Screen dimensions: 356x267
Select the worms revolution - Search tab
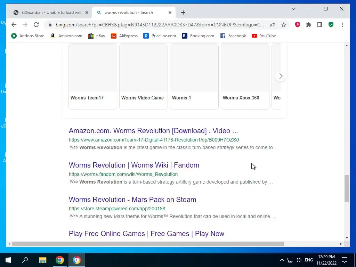pyautogui.click(x=133, y=13)
